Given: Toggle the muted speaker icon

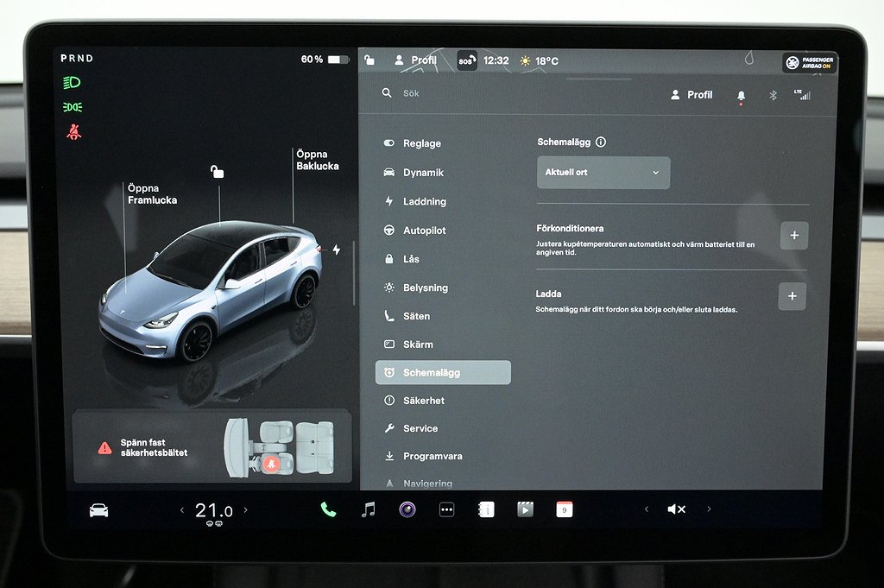Looking at the screenshot, I should (x=676, y=509).
